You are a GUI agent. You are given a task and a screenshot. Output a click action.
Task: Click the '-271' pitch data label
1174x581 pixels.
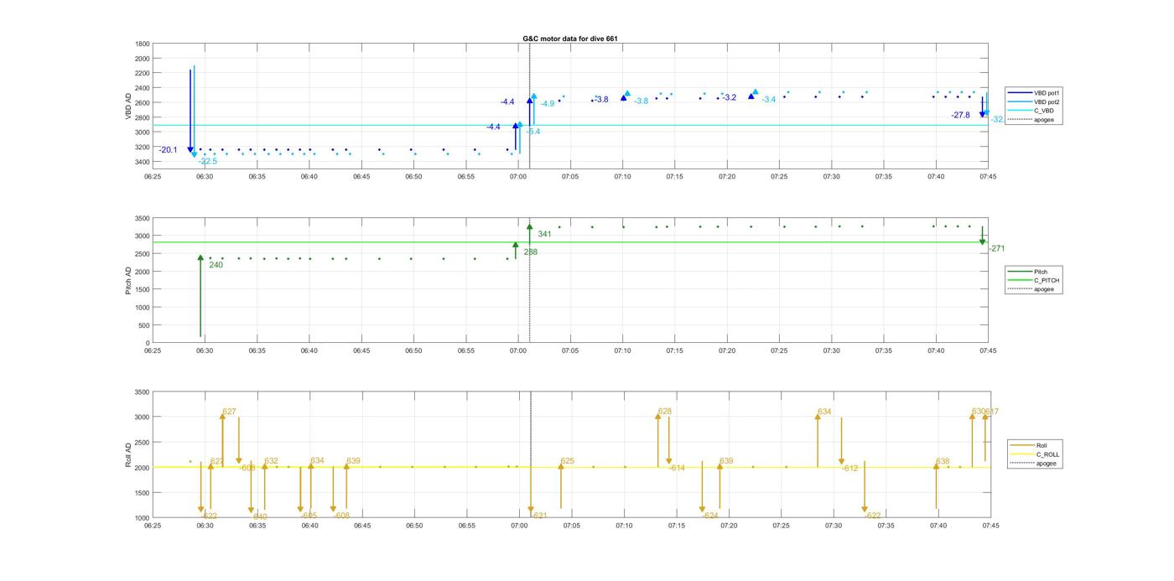996,249
